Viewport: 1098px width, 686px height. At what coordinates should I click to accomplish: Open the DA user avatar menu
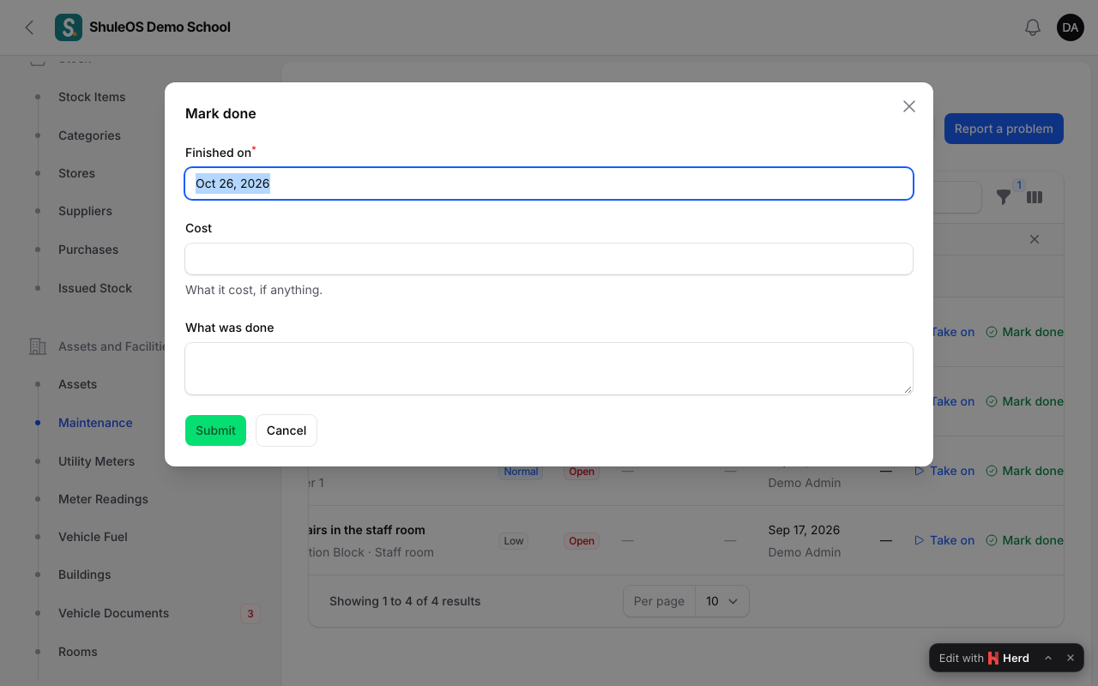pos(1071,27)
